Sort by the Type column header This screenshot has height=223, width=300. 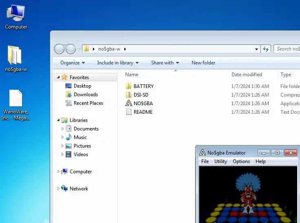(x=286, y=75)
